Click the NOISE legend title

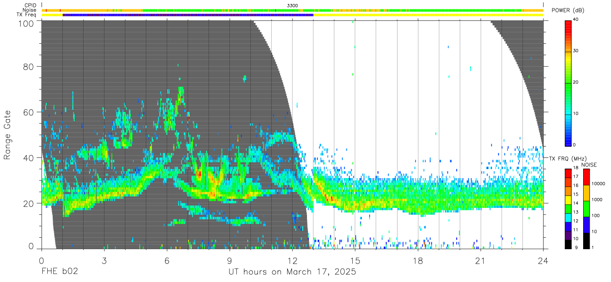pyautogui.click(x=589, y=164)
